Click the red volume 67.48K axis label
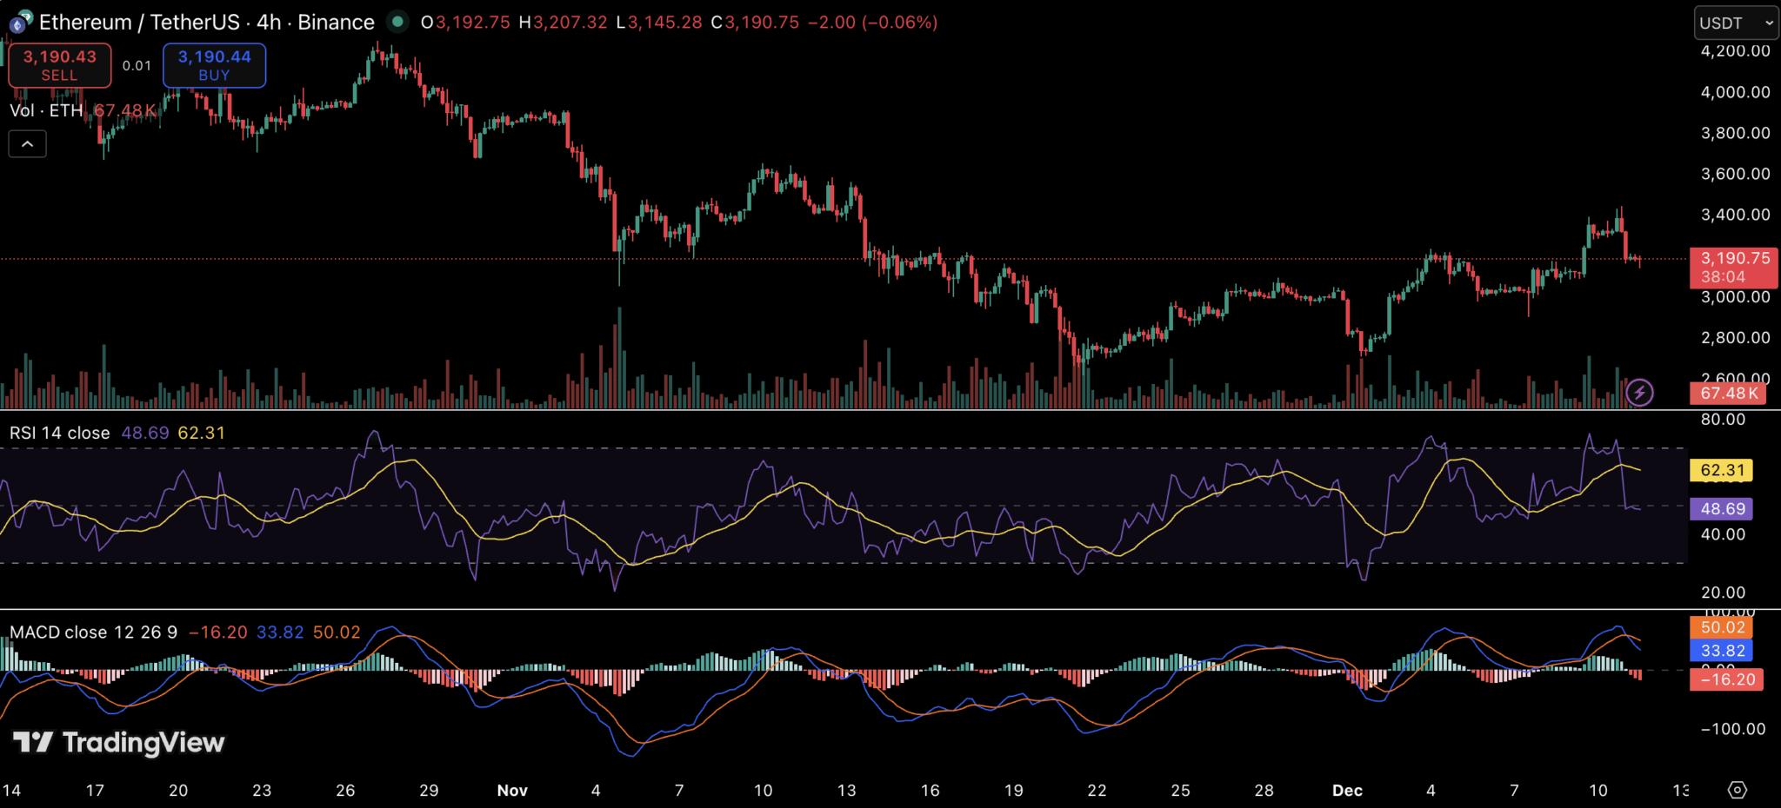The image size is (1781, 808). tap(1728, 394)
